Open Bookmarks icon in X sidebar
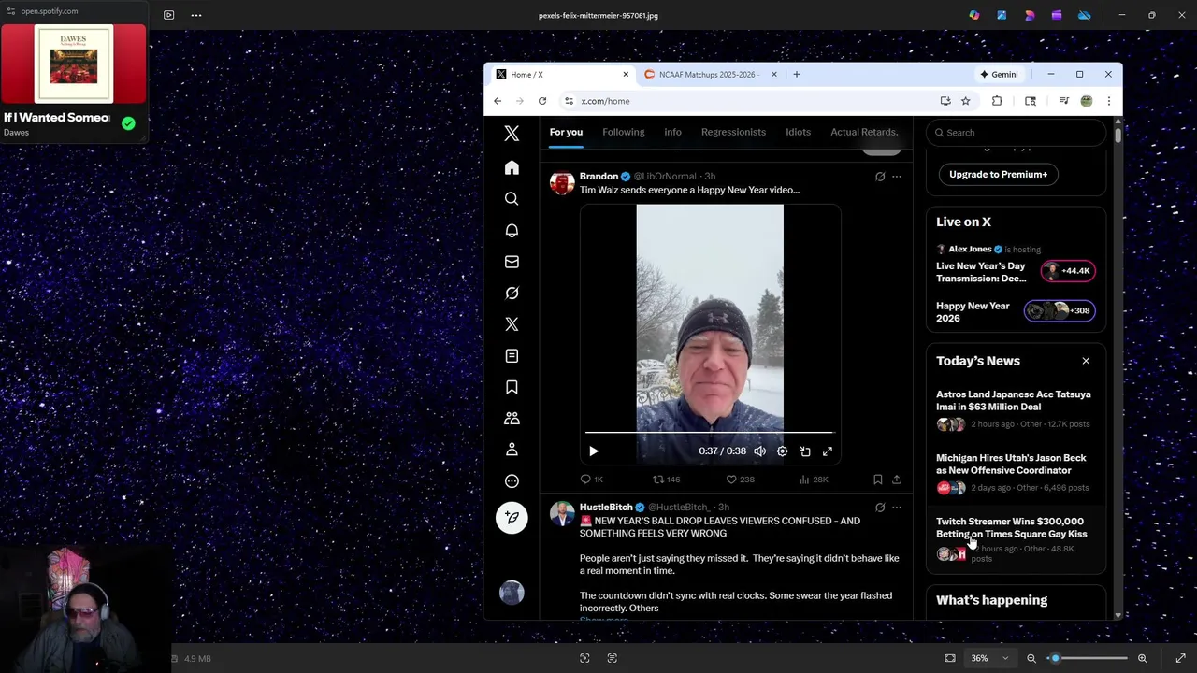 pos(512,387)
